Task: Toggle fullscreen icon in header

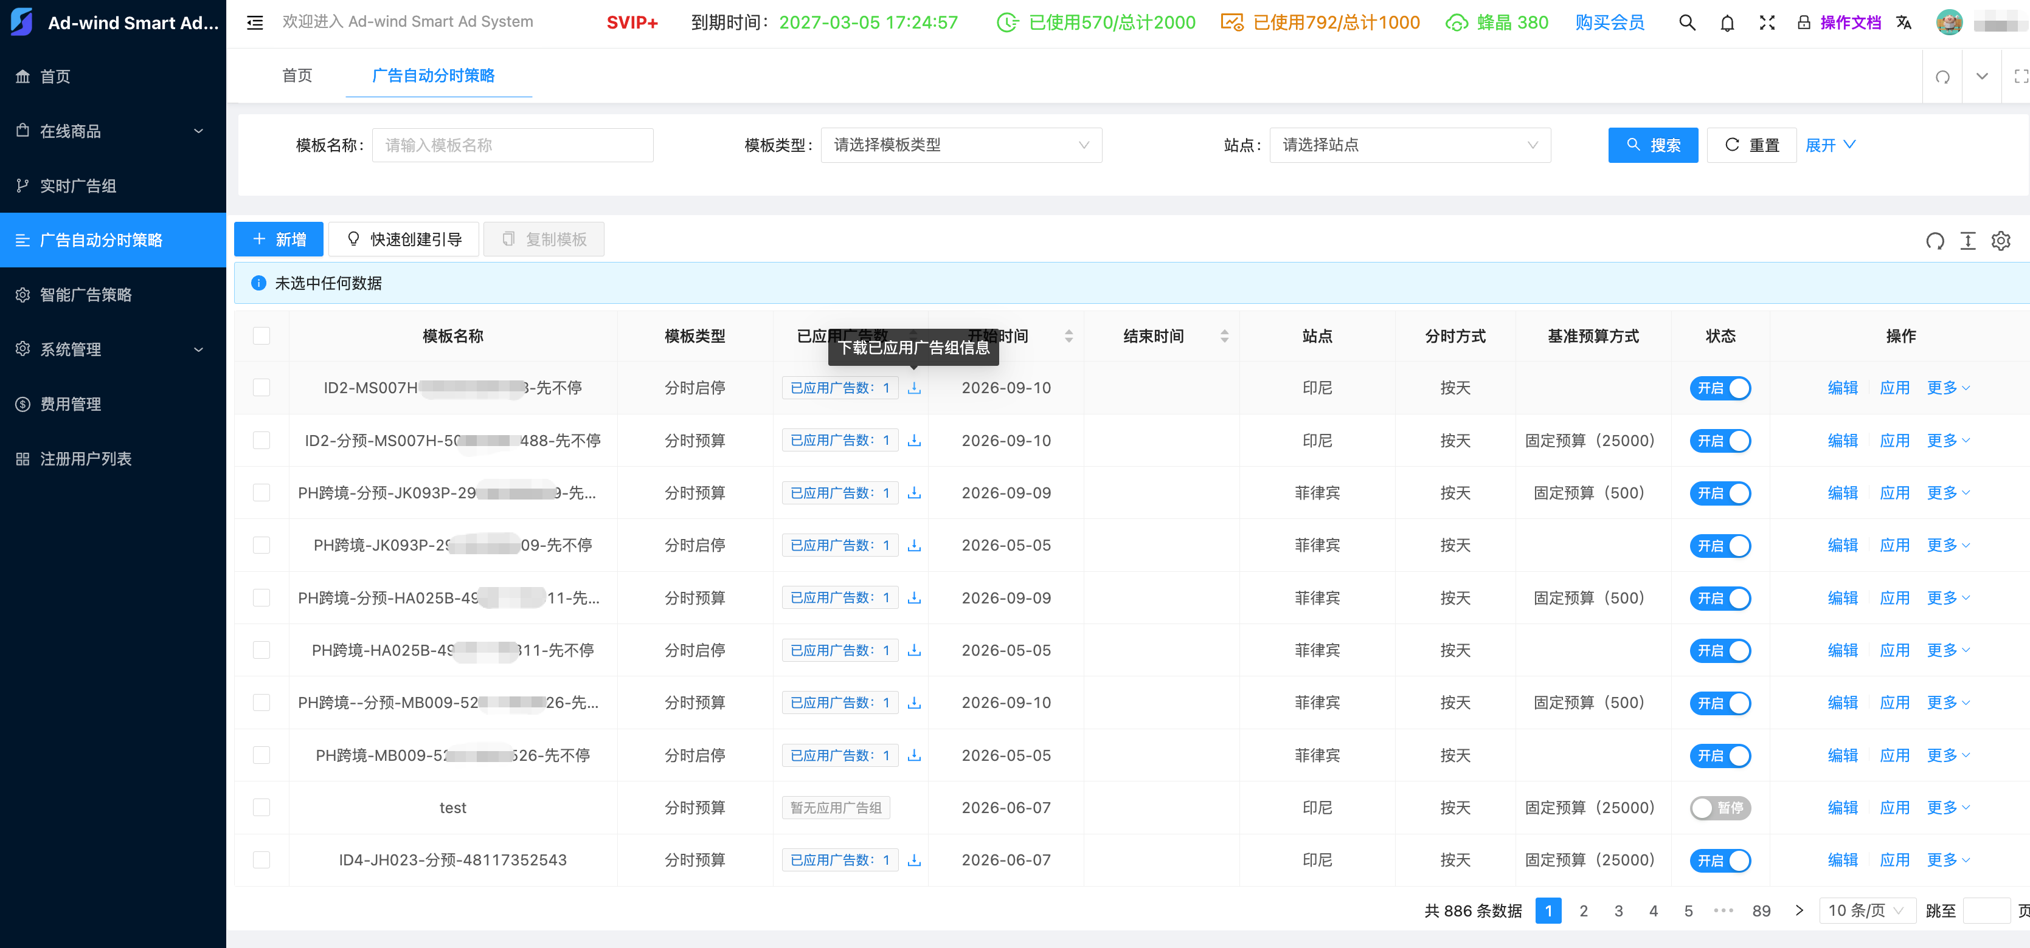Action: pos(1767,22)
